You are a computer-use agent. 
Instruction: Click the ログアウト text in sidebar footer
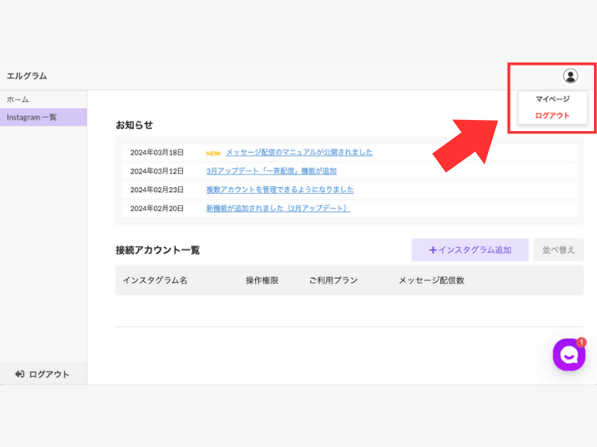(x=49, y=375)
